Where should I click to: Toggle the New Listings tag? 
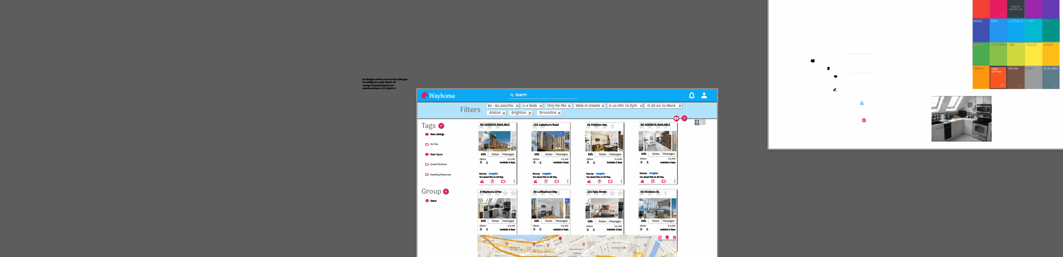click(x=435, y=135)
